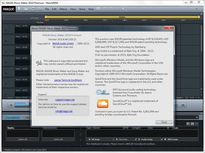Click Select all under Instruments
This screenshot has height=153, width=205.
[58, 139]
